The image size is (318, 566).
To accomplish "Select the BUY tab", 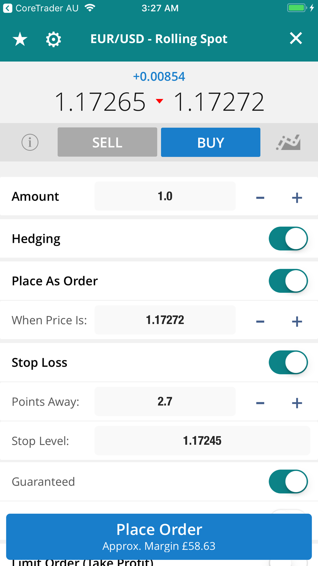I will coord(211,142).
